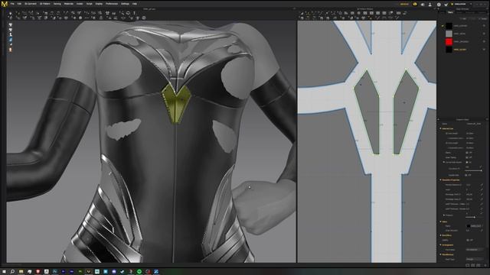Open the Materials menu
This screenshot has height=275, width=490.
[x=68, y=4]
